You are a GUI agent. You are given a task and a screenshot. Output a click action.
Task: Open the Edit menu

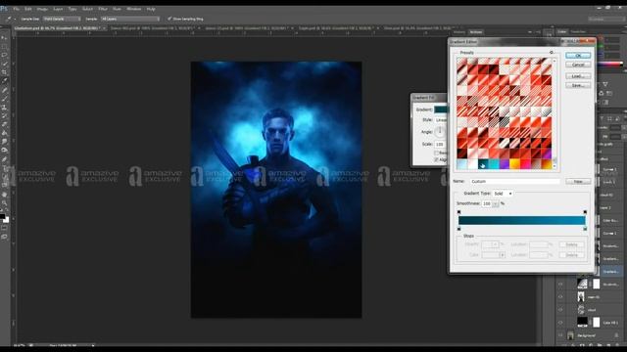[x=28, y=9]
